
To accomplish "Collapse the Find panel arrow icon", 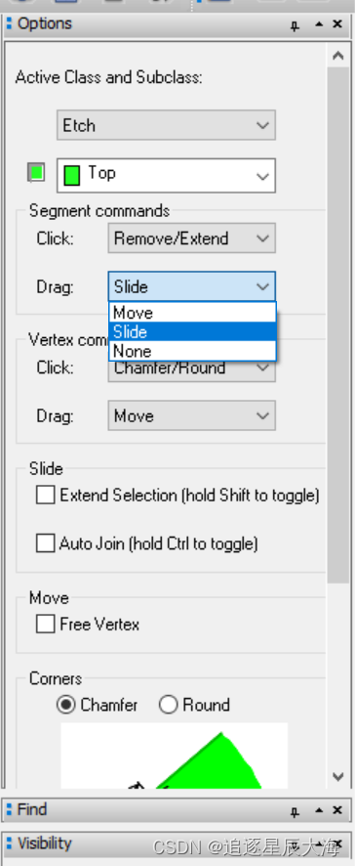I will (x=319, y=810).
